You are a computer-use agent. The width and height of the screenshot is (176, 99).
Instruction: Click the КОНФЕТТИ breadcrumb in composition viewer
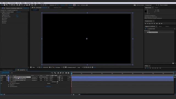pyautogui.click(x=35, y=10)
